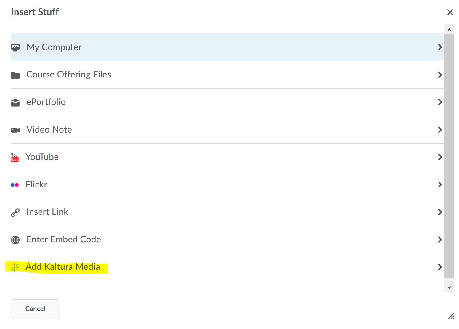The height and width of the screenshot is (329, 459).
Task: Click the Kaltura sunburst icon
Action: point(15,267)
